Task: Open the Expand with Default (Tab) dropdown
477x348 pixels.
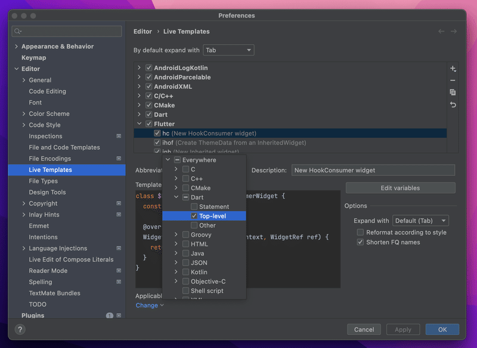Action: (x=420, y=221)
